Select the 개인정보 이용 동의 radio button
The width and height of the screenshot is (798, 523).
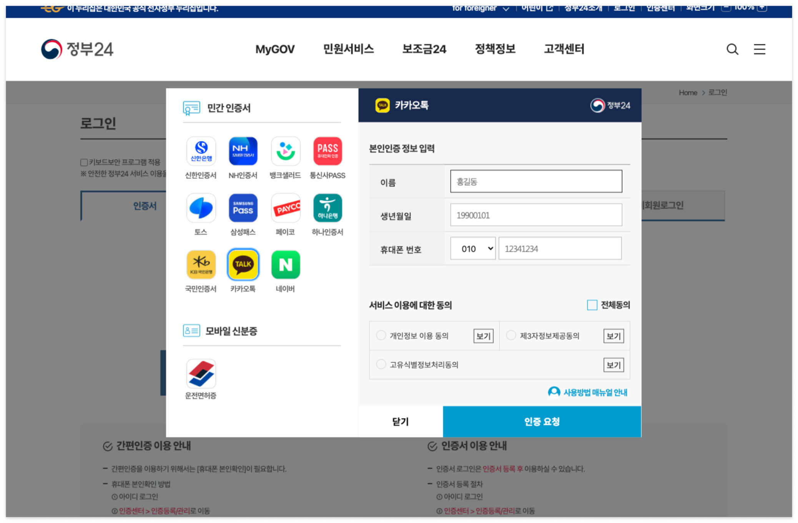point(381,335)
